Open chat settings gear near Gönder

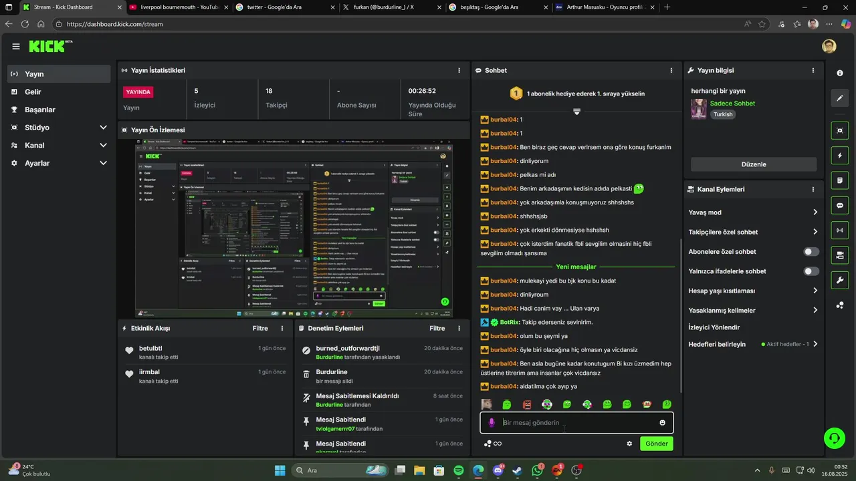pos(629,444)
